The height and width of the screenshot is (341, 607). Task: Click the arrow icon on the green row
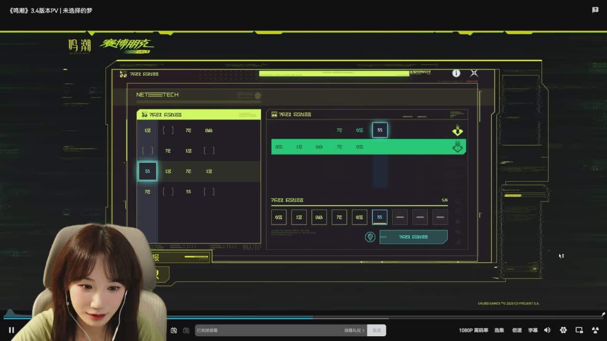pos(458,147)
